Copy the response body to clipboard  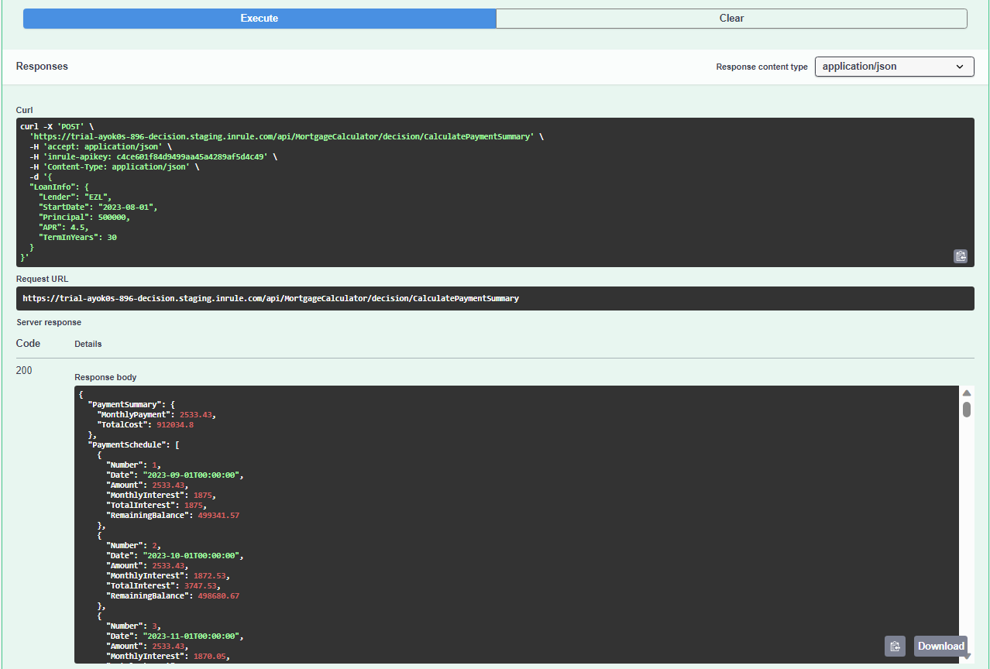(895, 646)
